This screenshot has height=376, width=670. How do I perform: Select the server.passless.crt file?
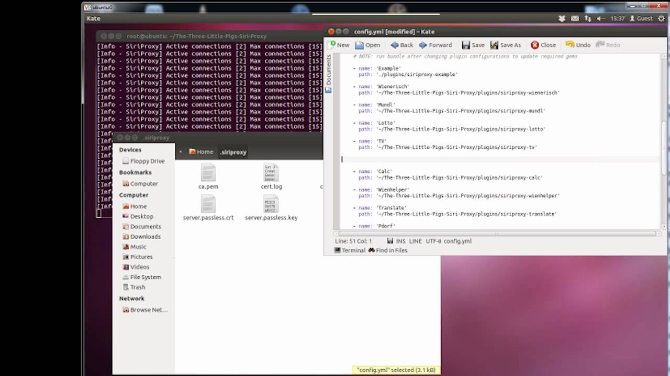click(x=208, y=207)
